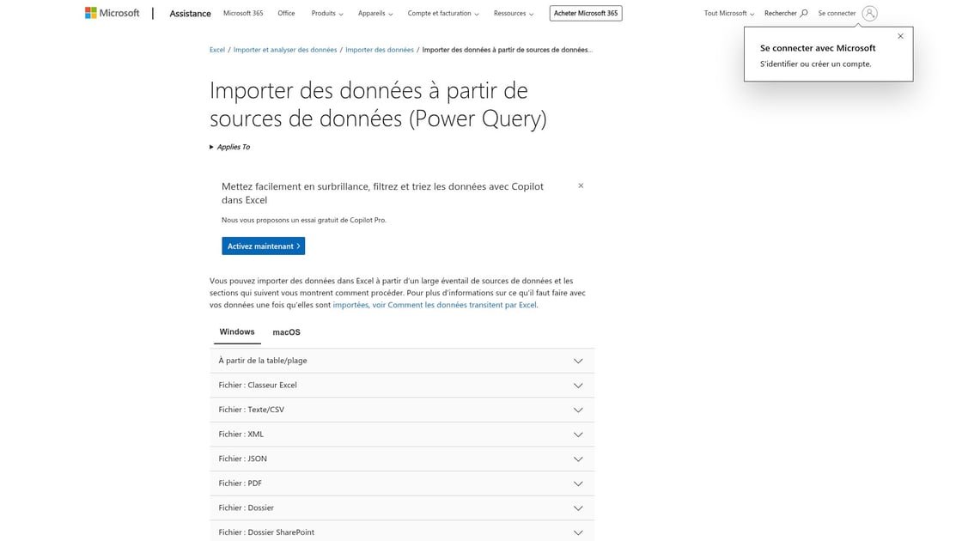Open the Tout Microsoft dropdown

(729, 13)
